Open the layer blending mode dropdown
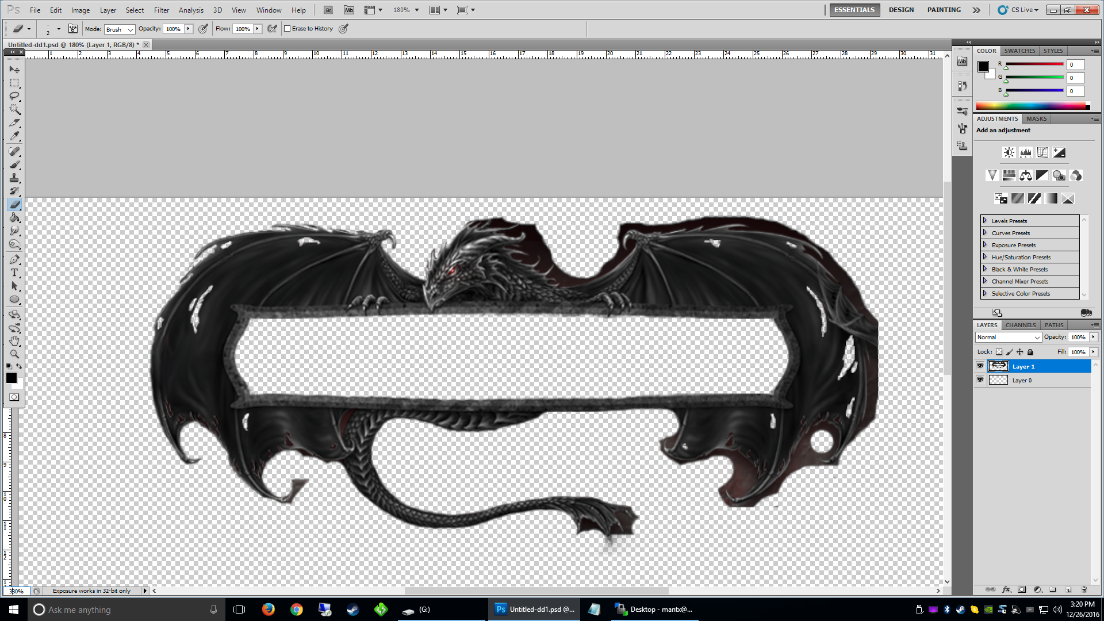Screen dimensions: 1104x621 [x=1008, y=338]
